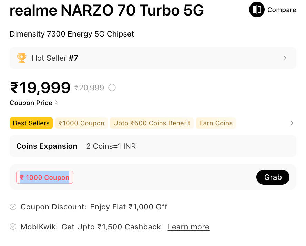Expand the offer tags row chevron
Screen dimensions: 306x246
tap(292, 123)
